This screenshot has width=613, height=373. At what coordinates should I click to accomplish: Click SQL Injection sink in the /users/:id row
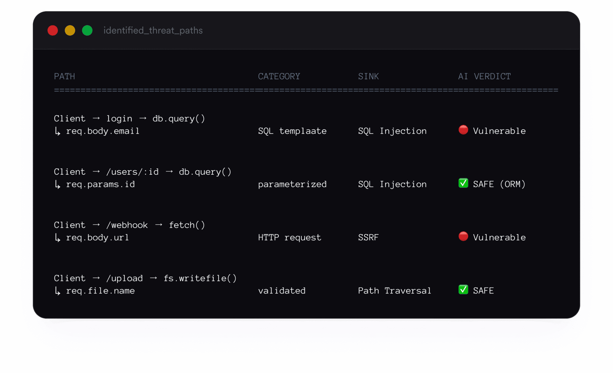pos(392,184)
